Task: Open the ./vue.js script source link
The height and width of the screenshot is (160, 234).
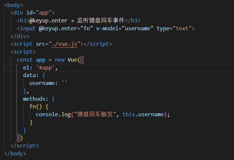Action: [64, 44]
